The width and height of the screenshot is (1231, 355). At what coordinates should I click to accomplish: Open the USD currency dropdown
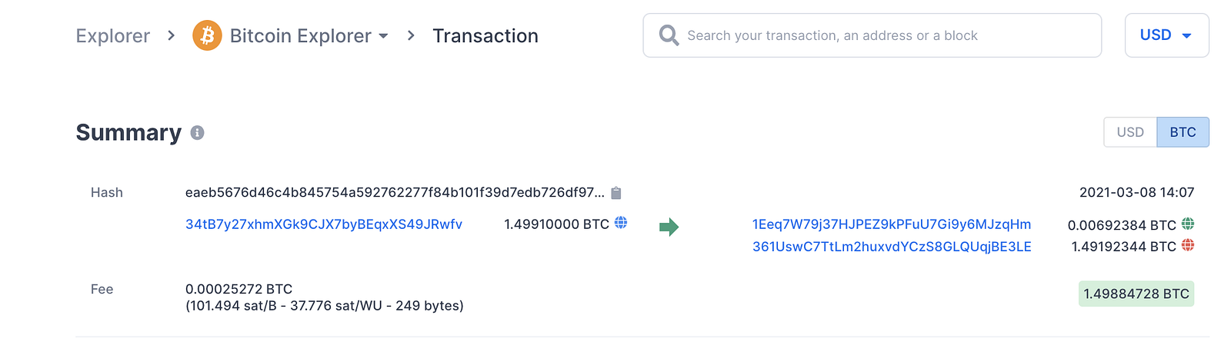[x=1166, y=35]
